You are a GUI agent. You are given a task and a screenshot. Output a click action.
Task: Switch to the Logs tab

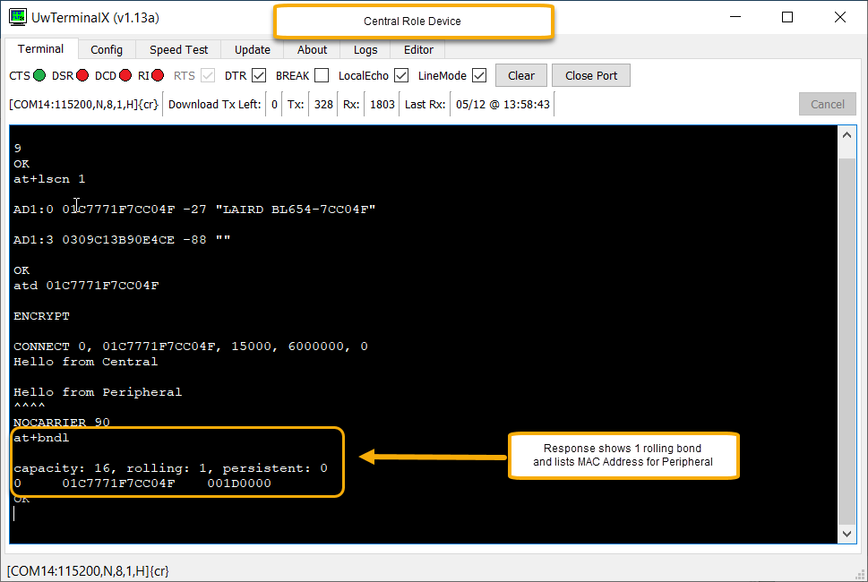click(x=365, y=49)
